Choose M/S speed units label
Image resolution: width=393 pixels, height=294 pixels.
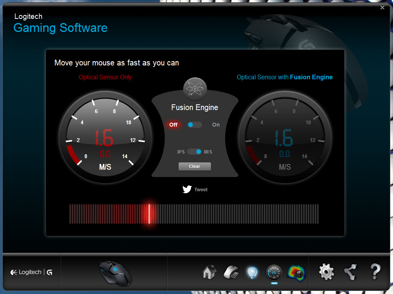pyautogui.click(x=208, y=152)
